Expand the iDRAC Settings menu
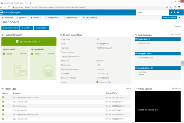 [91, 18]
